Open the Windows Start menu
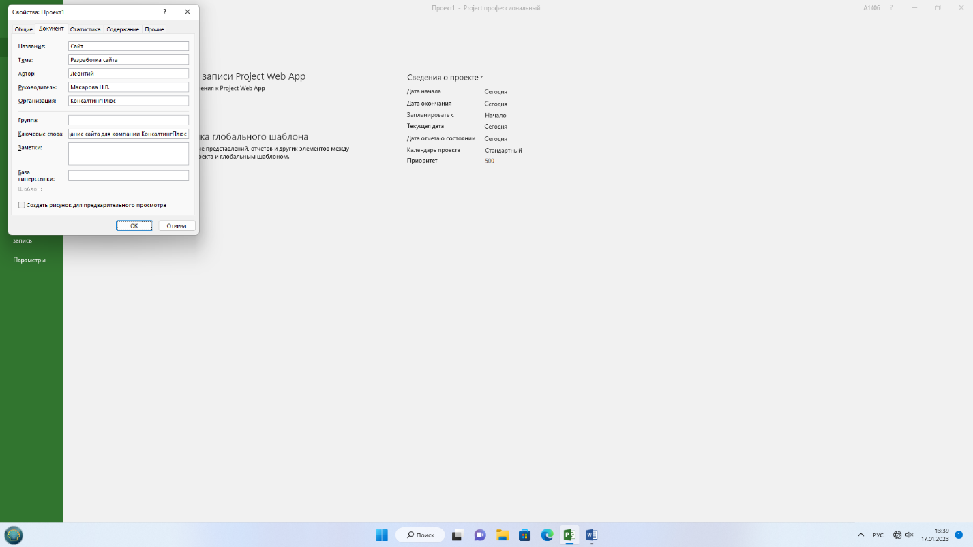 tap(382, 535)
